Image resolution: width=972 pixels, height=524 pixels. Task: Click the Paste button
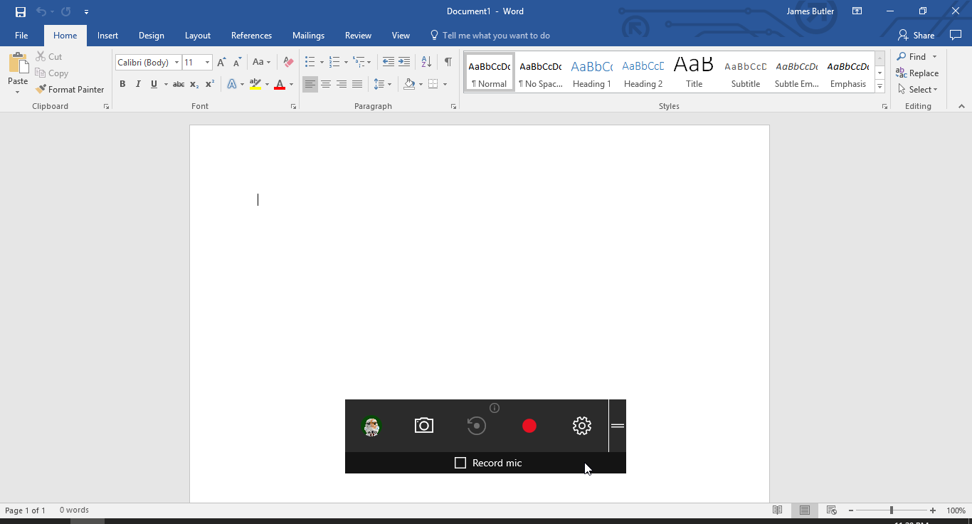(x=17, y=73)
